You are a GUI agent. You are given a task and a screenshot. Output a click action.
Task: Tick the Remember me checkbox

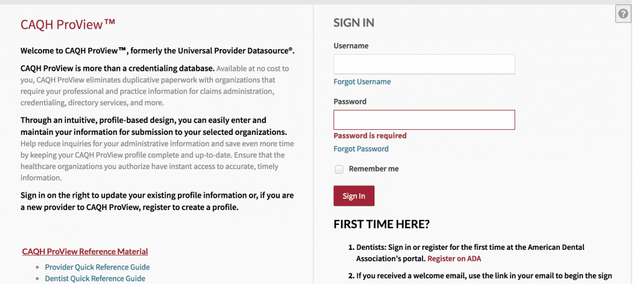click(339, 169)
